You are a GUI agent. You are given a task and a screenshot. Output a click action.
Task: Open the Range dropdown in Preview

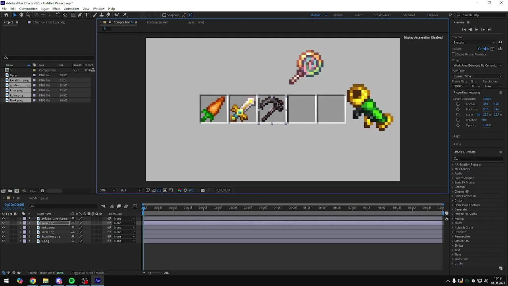477,66
